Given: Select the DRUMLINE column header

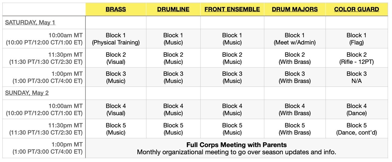Looking at the screenshot, I should point(173,9).
